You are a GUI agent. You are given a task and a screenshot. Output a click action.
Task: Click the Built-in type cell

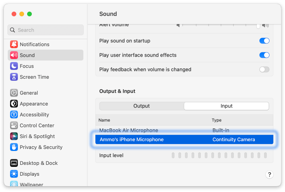point(221,130)
